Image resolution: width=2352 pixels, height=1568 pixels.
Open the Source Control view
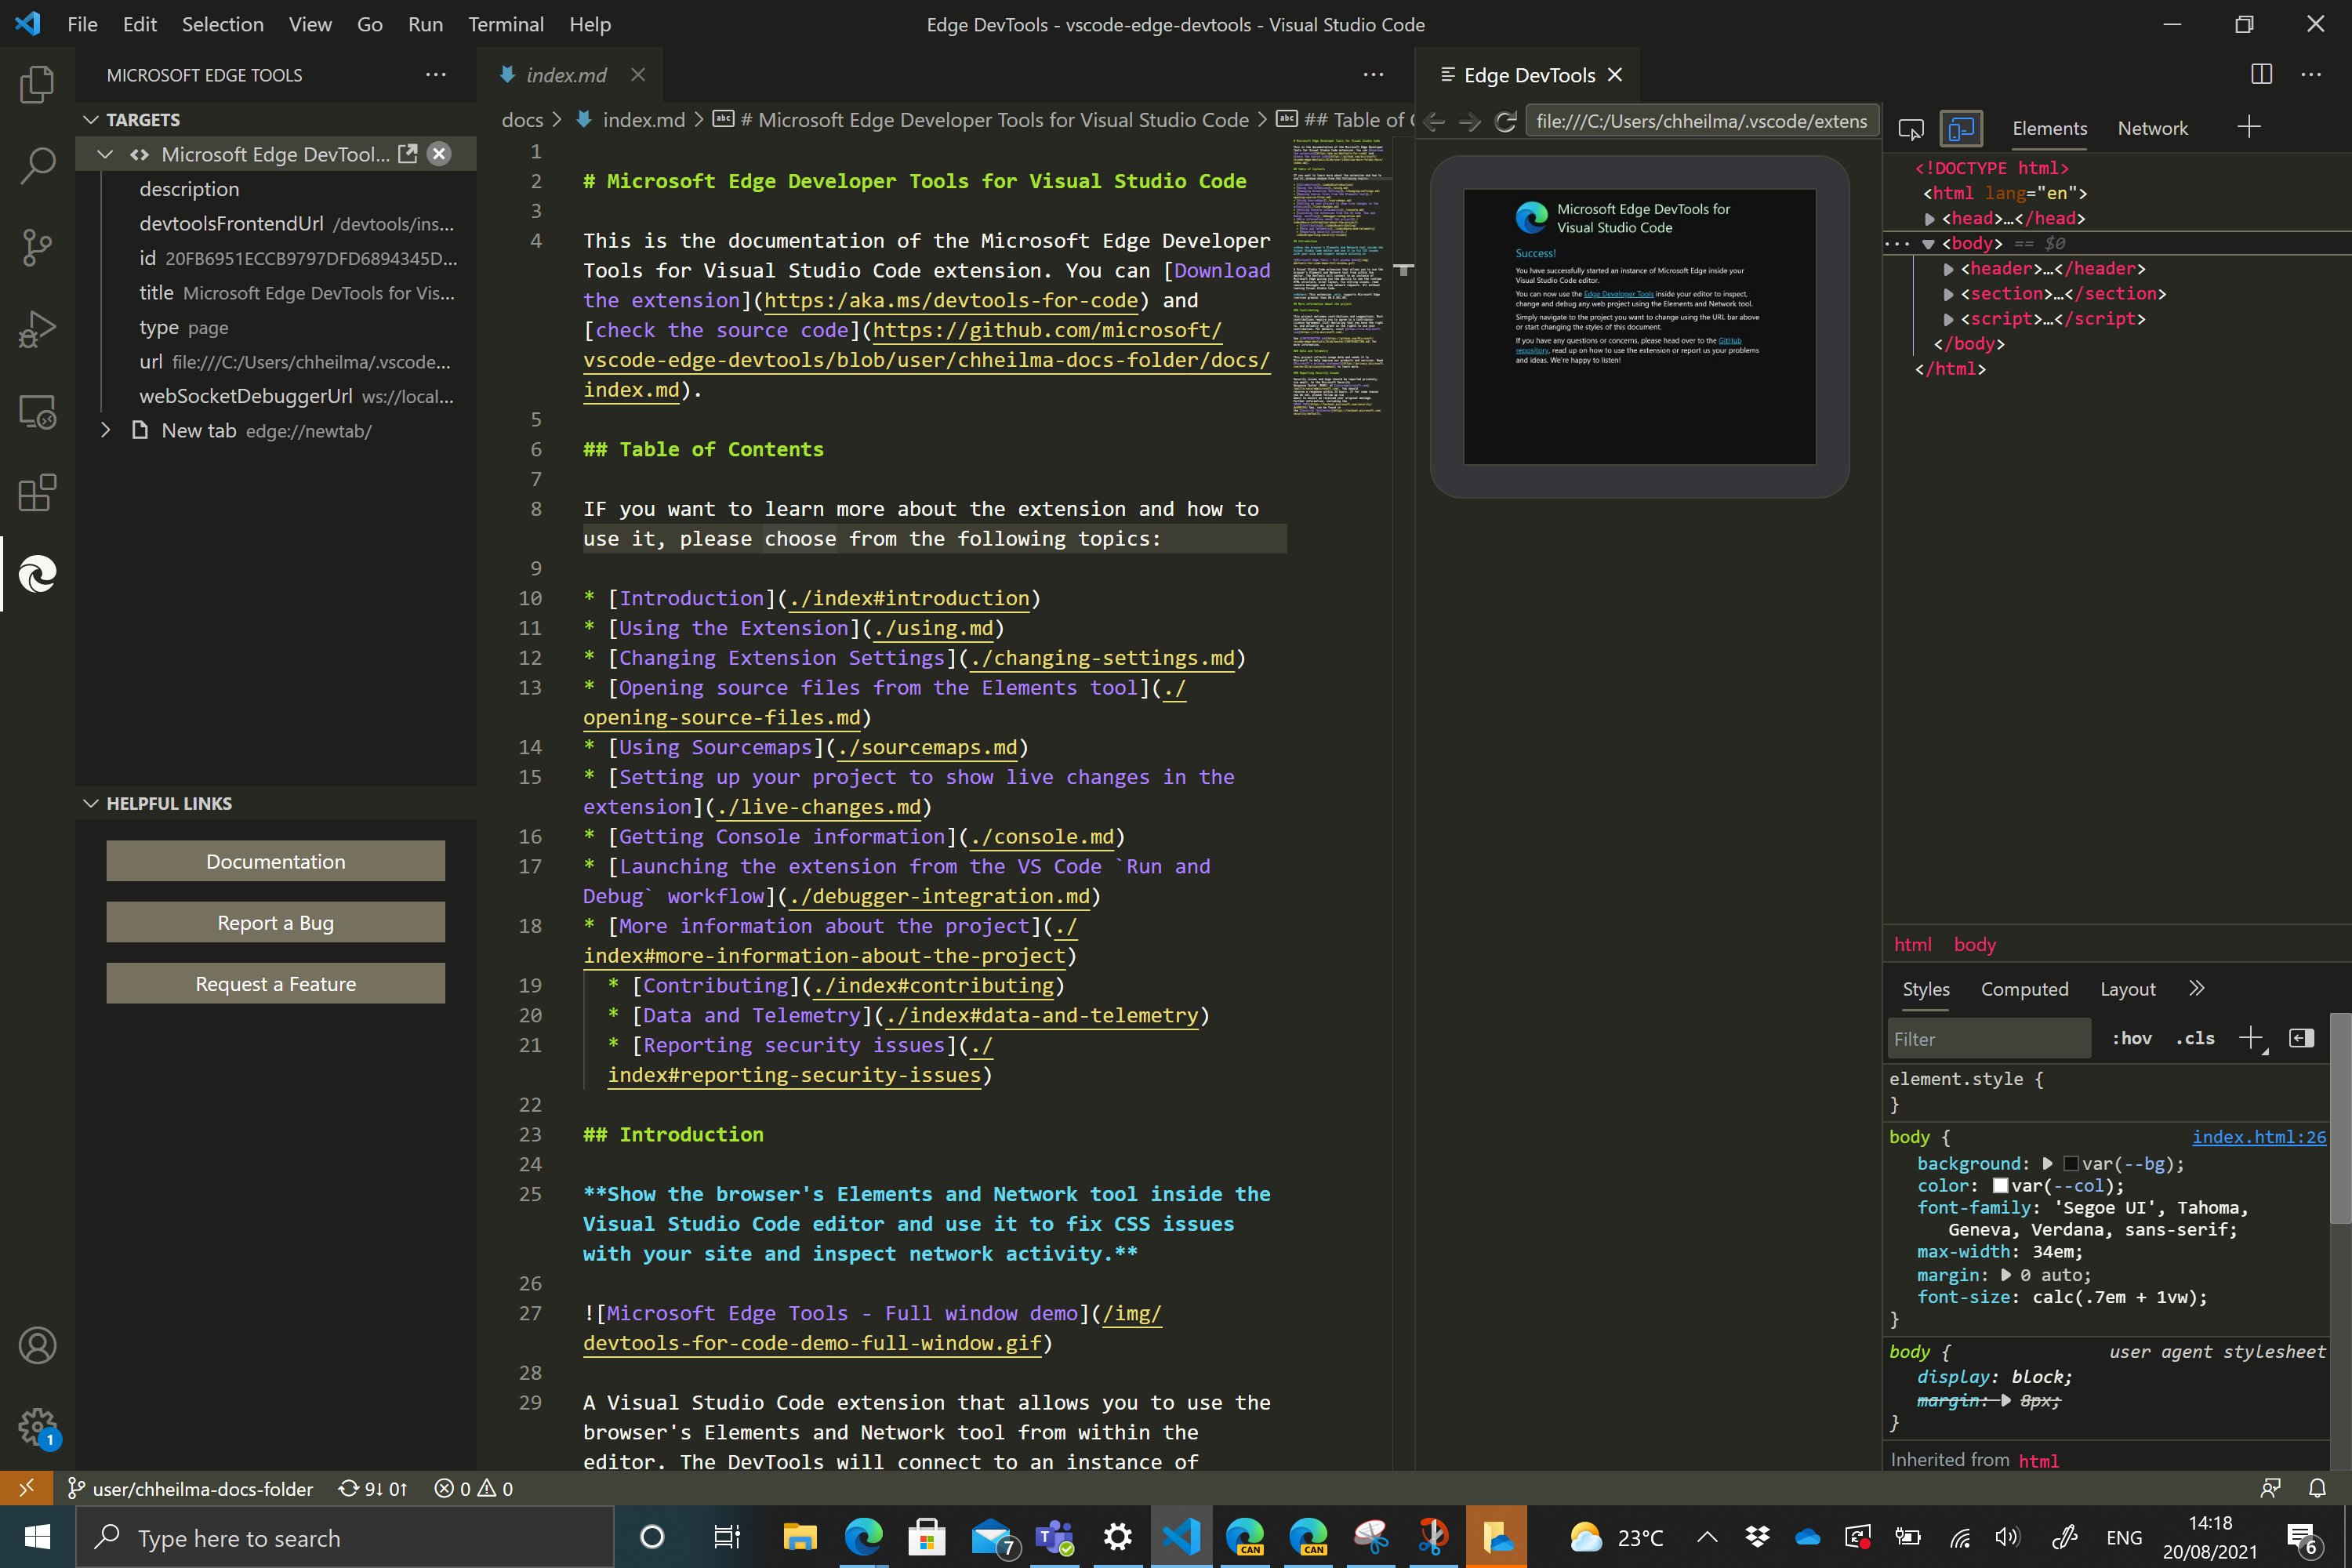point(37,247)
